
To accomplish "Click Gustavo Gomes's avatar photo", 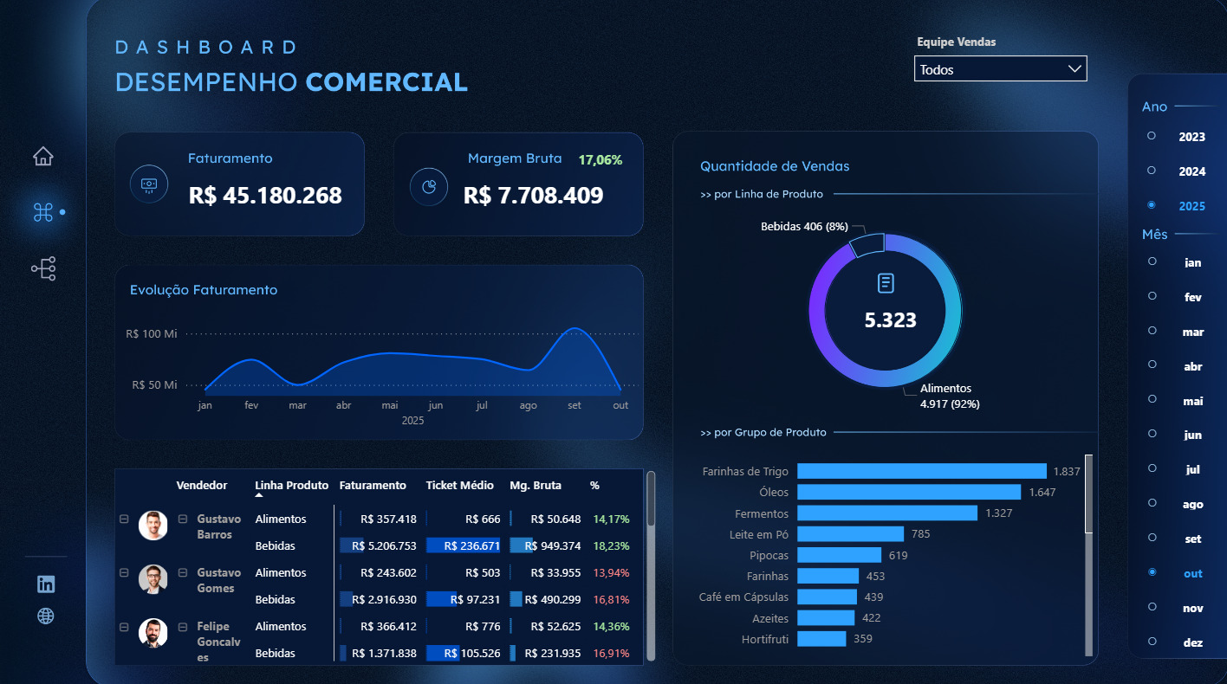I will click(153, 579).
